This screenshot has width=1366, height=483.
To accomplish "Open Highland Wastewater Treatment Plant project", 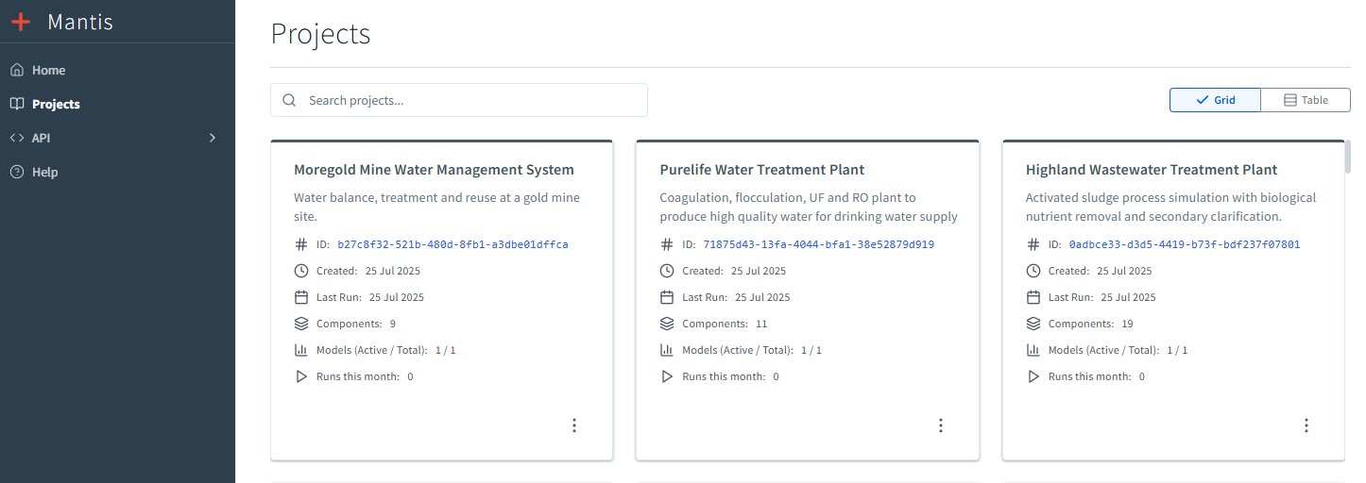I will coord(1152,170).
